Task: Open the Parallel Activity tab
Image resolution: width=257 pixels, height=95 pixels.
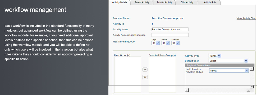Action: point(164,2)
